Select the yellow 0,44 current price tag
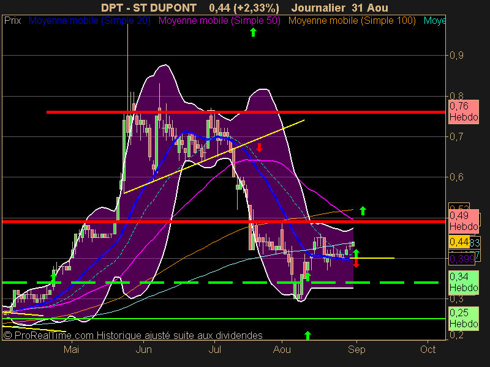 [459, 242]
